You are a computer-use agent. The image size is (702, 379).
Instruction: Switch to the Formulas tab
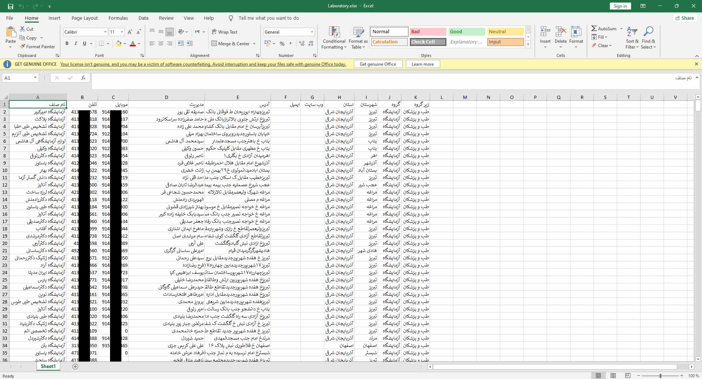coord(118,18)
